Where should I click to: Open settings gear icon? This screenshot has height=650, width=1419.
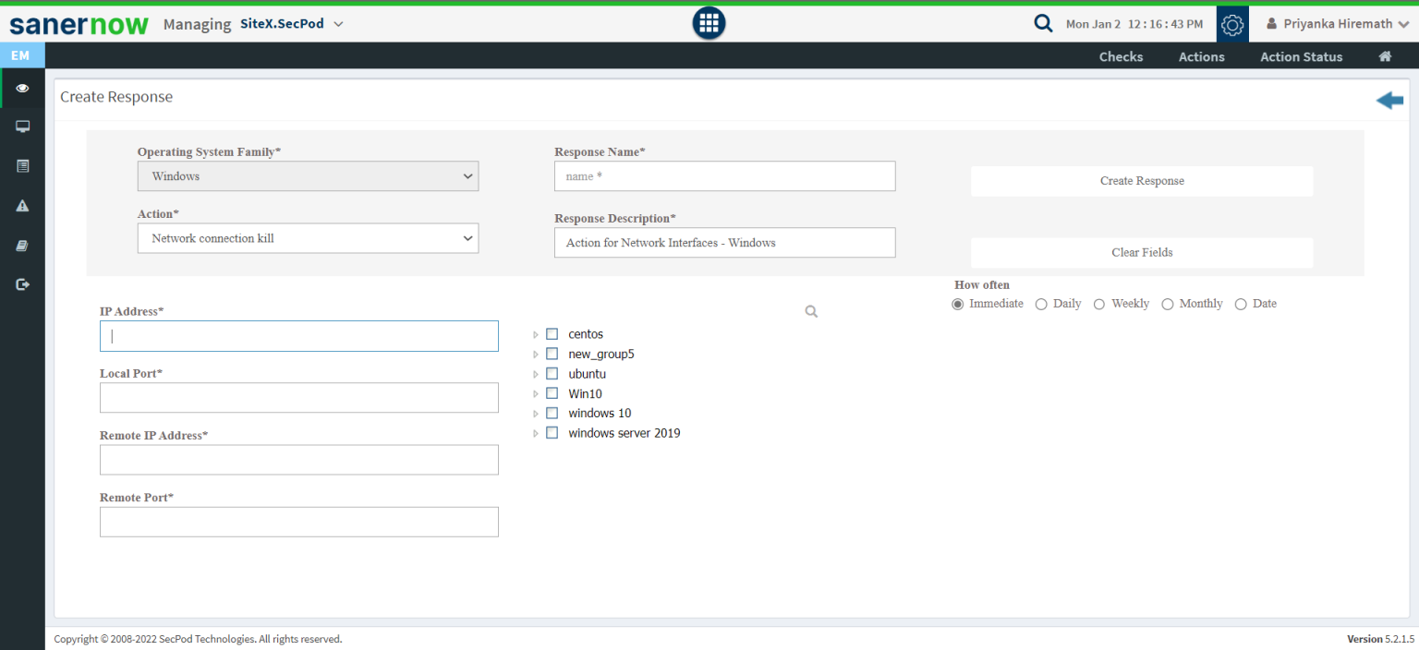(1232, 24)
